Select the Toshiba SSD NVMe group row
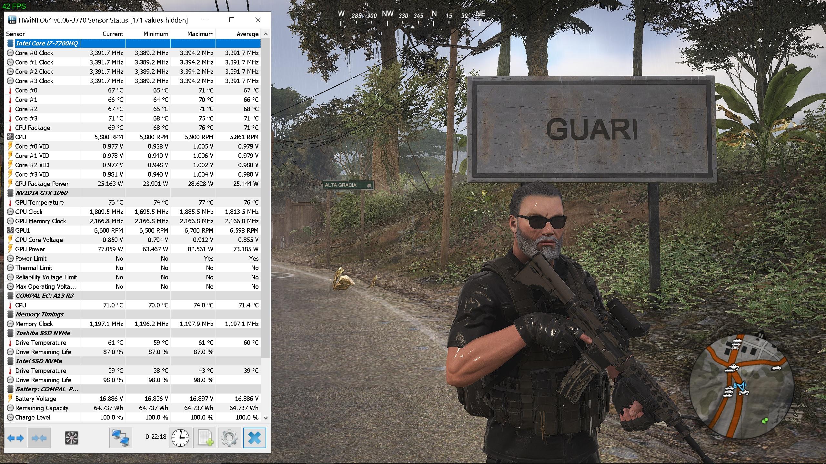The image size is (826, 464). [43, 333]
